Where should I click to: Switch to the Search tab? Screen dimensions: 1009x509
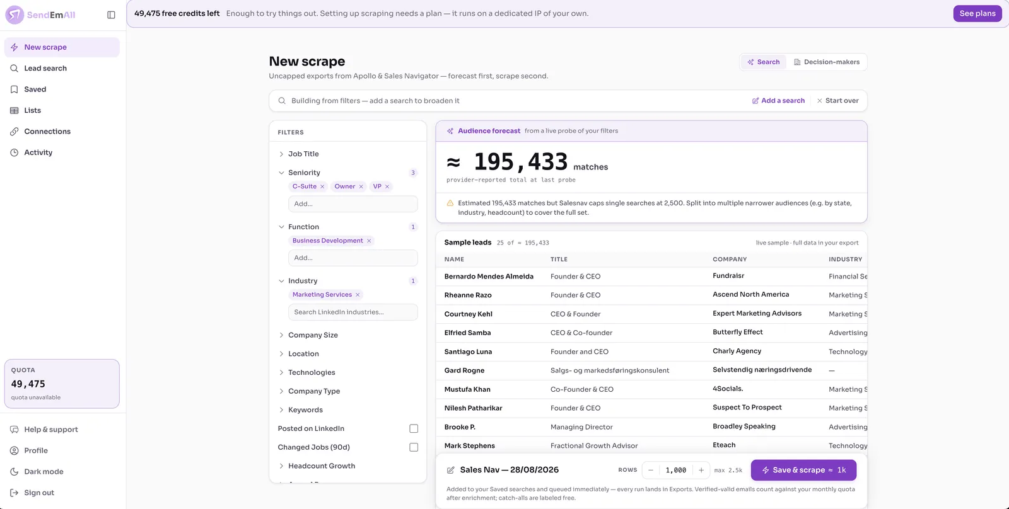(764, 62)
